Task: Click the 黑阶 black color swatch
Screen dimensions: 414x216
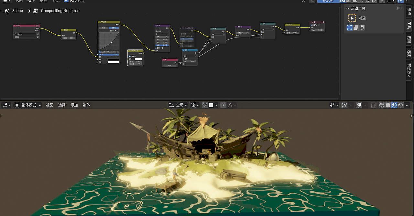Action: pos(113,60)
